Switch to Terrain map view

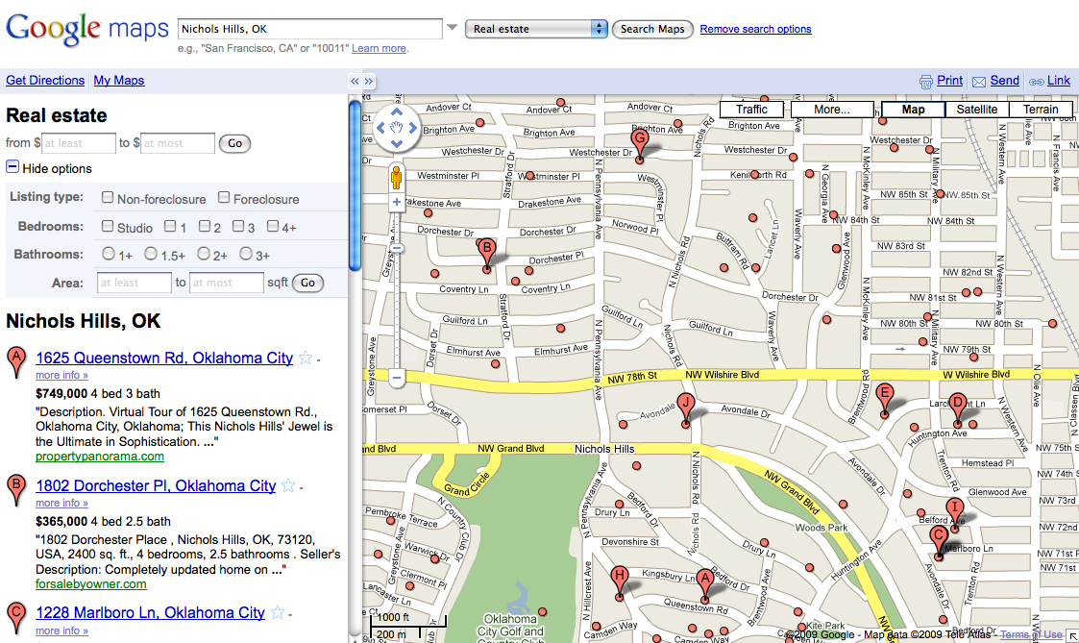pyautogui.click(x=1040, y=110)
